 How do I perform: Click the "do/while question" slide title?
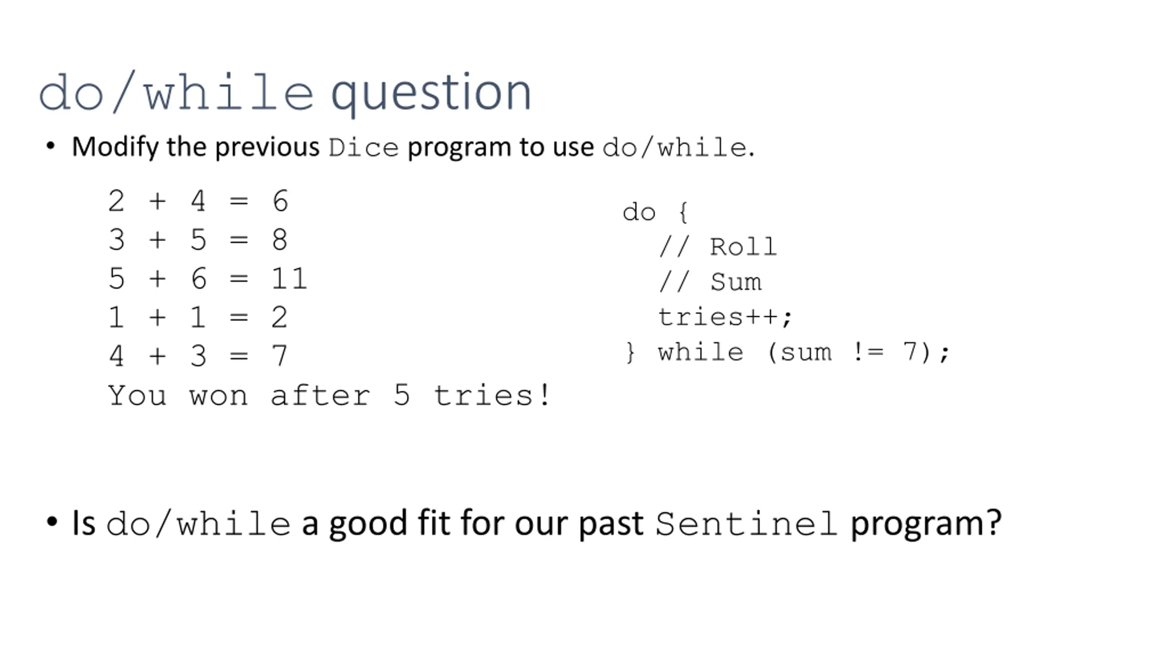click(x=285, y=93)
